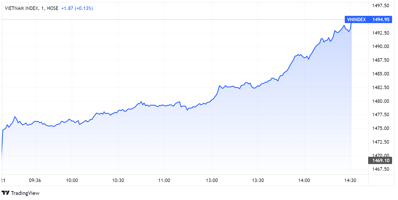The width and height of the screenshot is (398, 200).
Task: Click the 11:00 time axis label
Action: click(x=164, y=180)
